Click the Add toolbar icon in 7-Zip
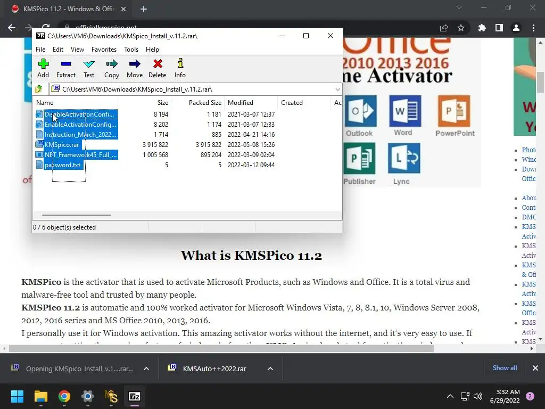The height and width of the screenshot is (409, 545). pyautogui.click(x=43, y=68)
